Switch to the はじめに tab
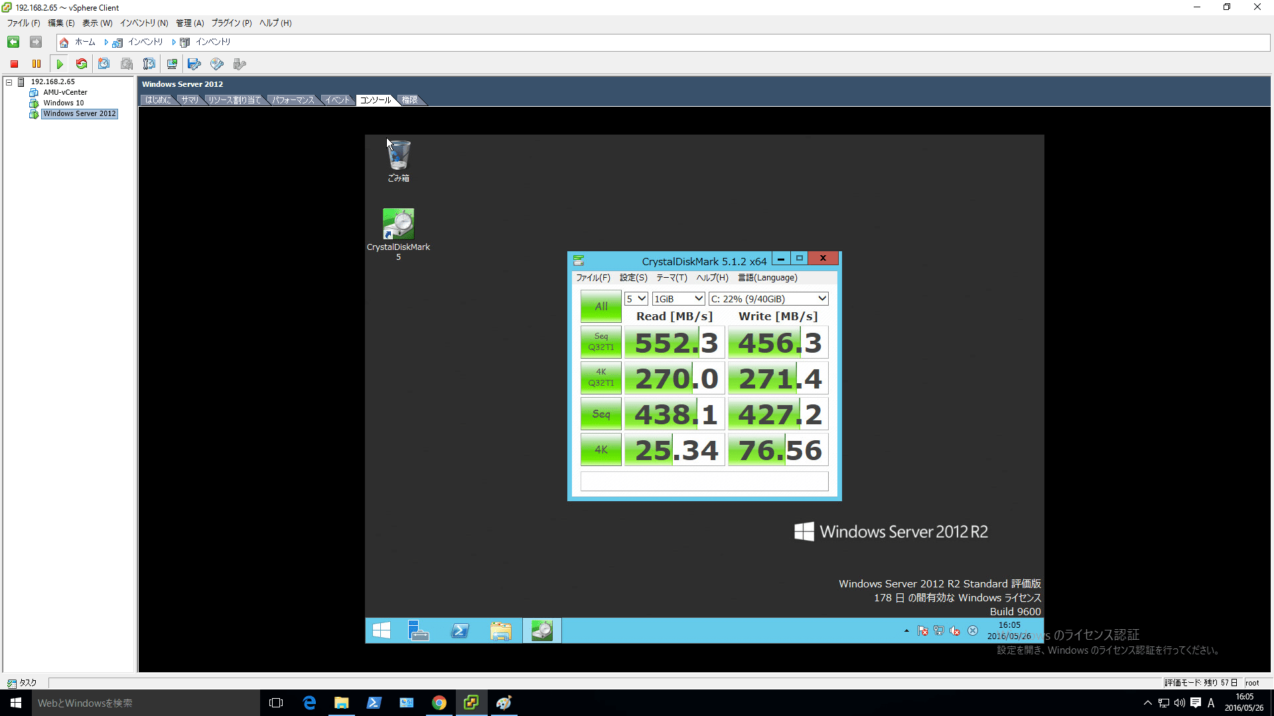This screenshot has height=716, width=1274. pos(158,100)
